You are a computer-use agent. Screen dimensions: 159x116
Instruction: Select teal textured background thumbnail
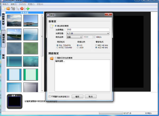[x=31, y=62]
